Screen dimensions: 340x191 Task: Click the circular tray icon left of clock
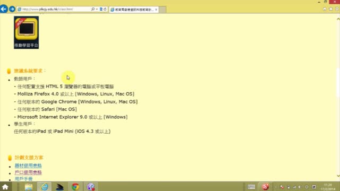tap(307, 187)
